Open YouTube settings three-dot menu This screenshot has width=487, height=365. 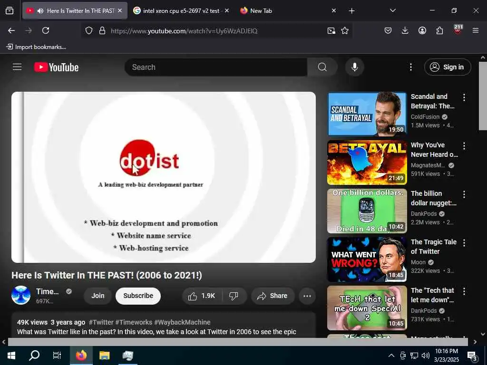coord(410,67)
